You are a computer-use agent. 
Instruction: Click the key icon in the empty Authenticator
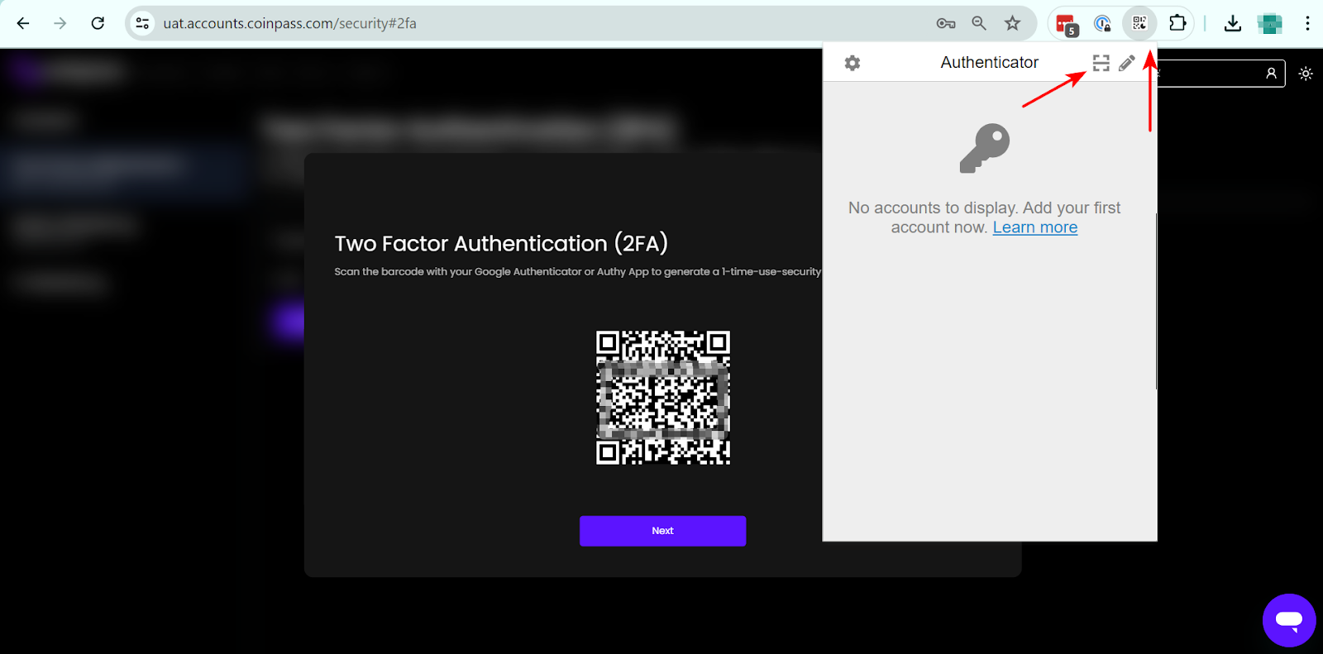pyautogui.click(x=985, y=149)
